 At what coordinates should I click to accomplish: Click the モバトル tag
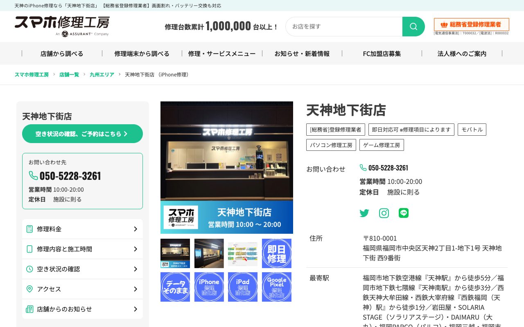472,130
